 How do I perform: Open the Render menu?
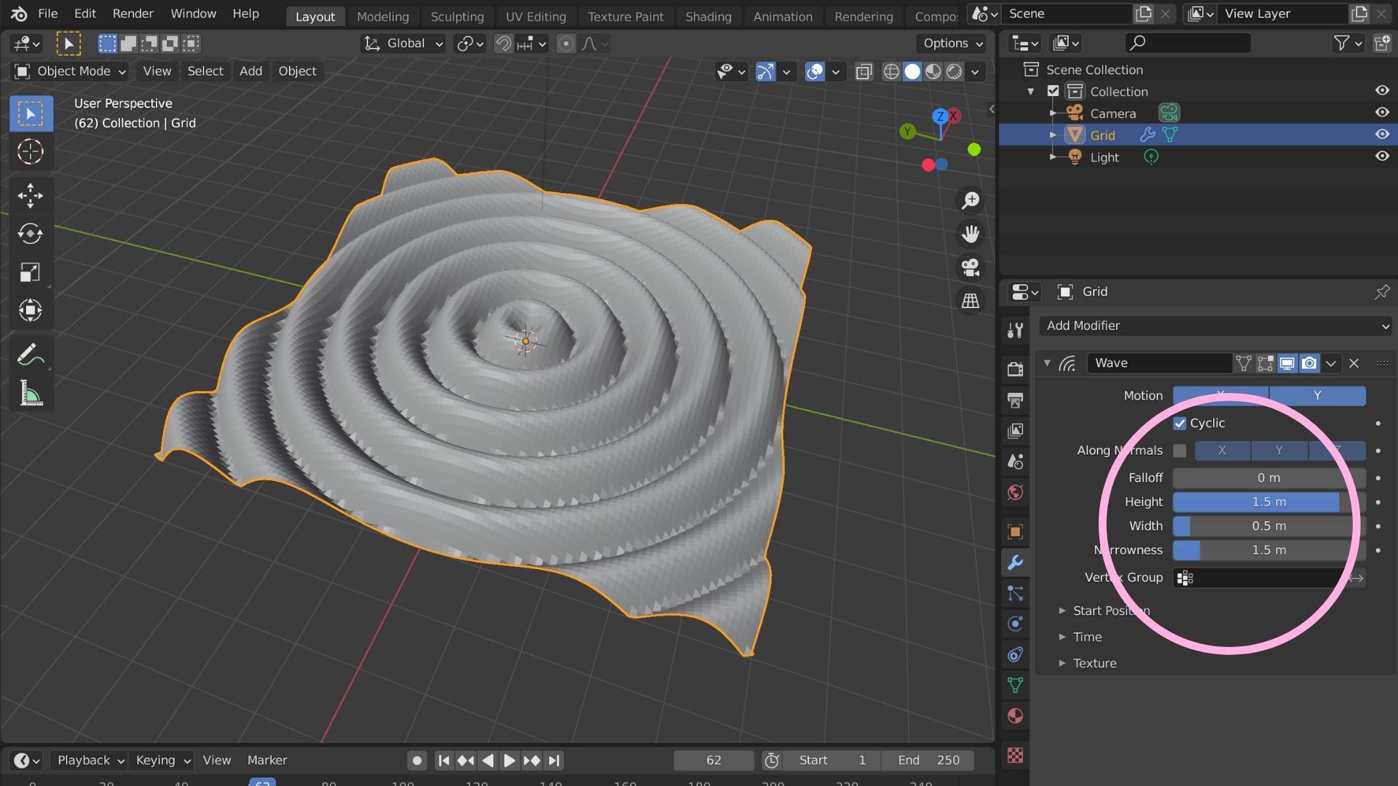[x=132, y=13]
